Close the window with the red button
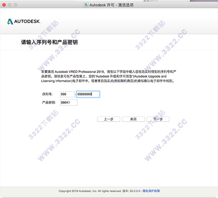 pos(4,5)
